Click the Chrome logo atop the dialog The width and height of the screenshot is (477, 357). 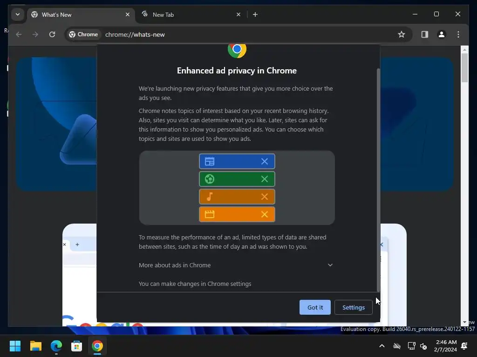[x=237, y=50]
